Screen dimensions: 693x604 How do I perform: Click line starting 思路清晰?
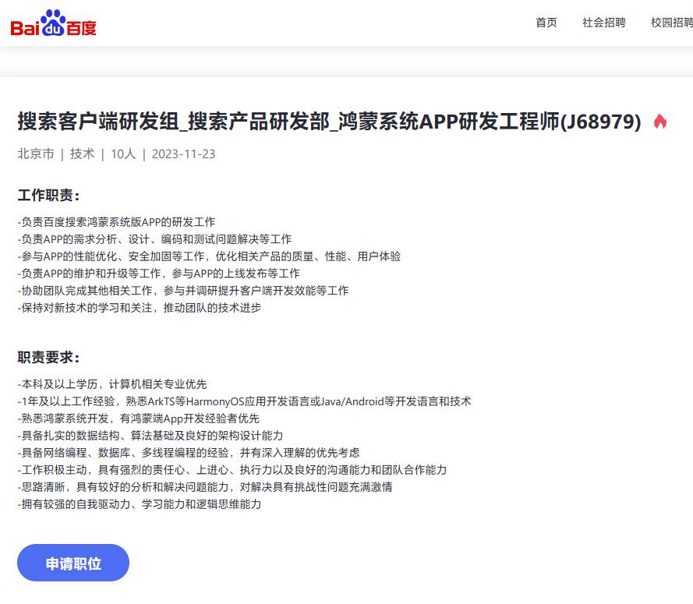click(205, 487)
